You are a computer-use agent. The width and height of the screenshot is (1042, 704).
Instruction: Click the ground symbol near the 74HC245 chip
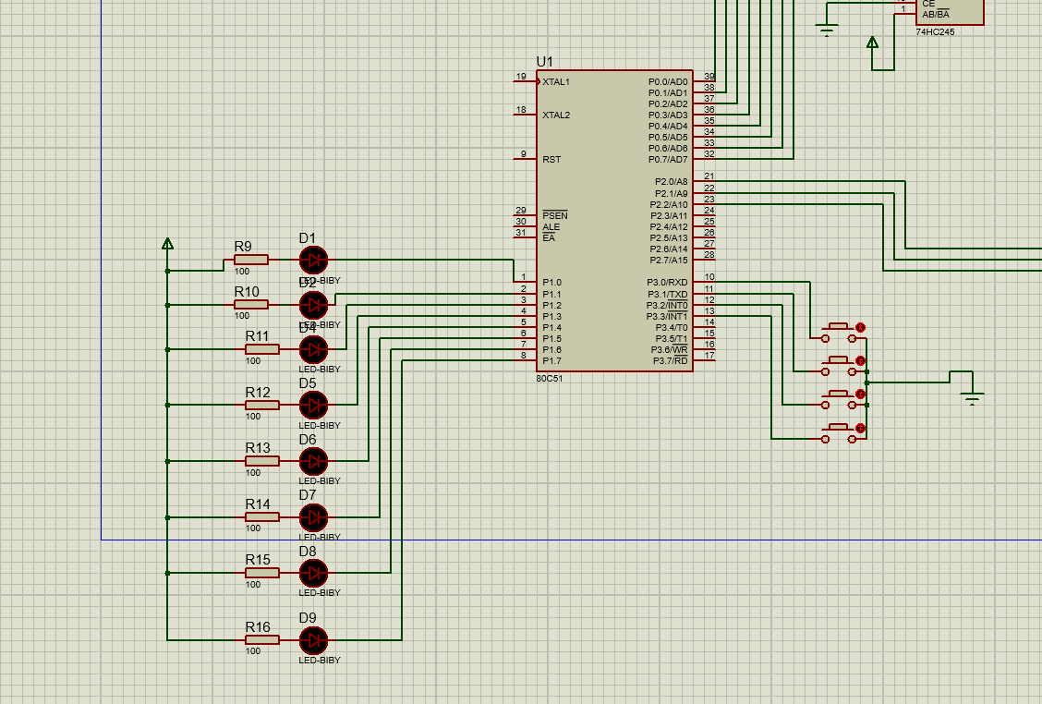tap(827, 30)
